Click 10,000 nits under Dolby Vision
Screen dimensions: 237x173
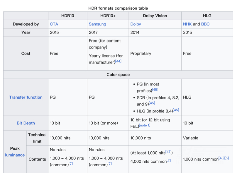coord(140,138)
